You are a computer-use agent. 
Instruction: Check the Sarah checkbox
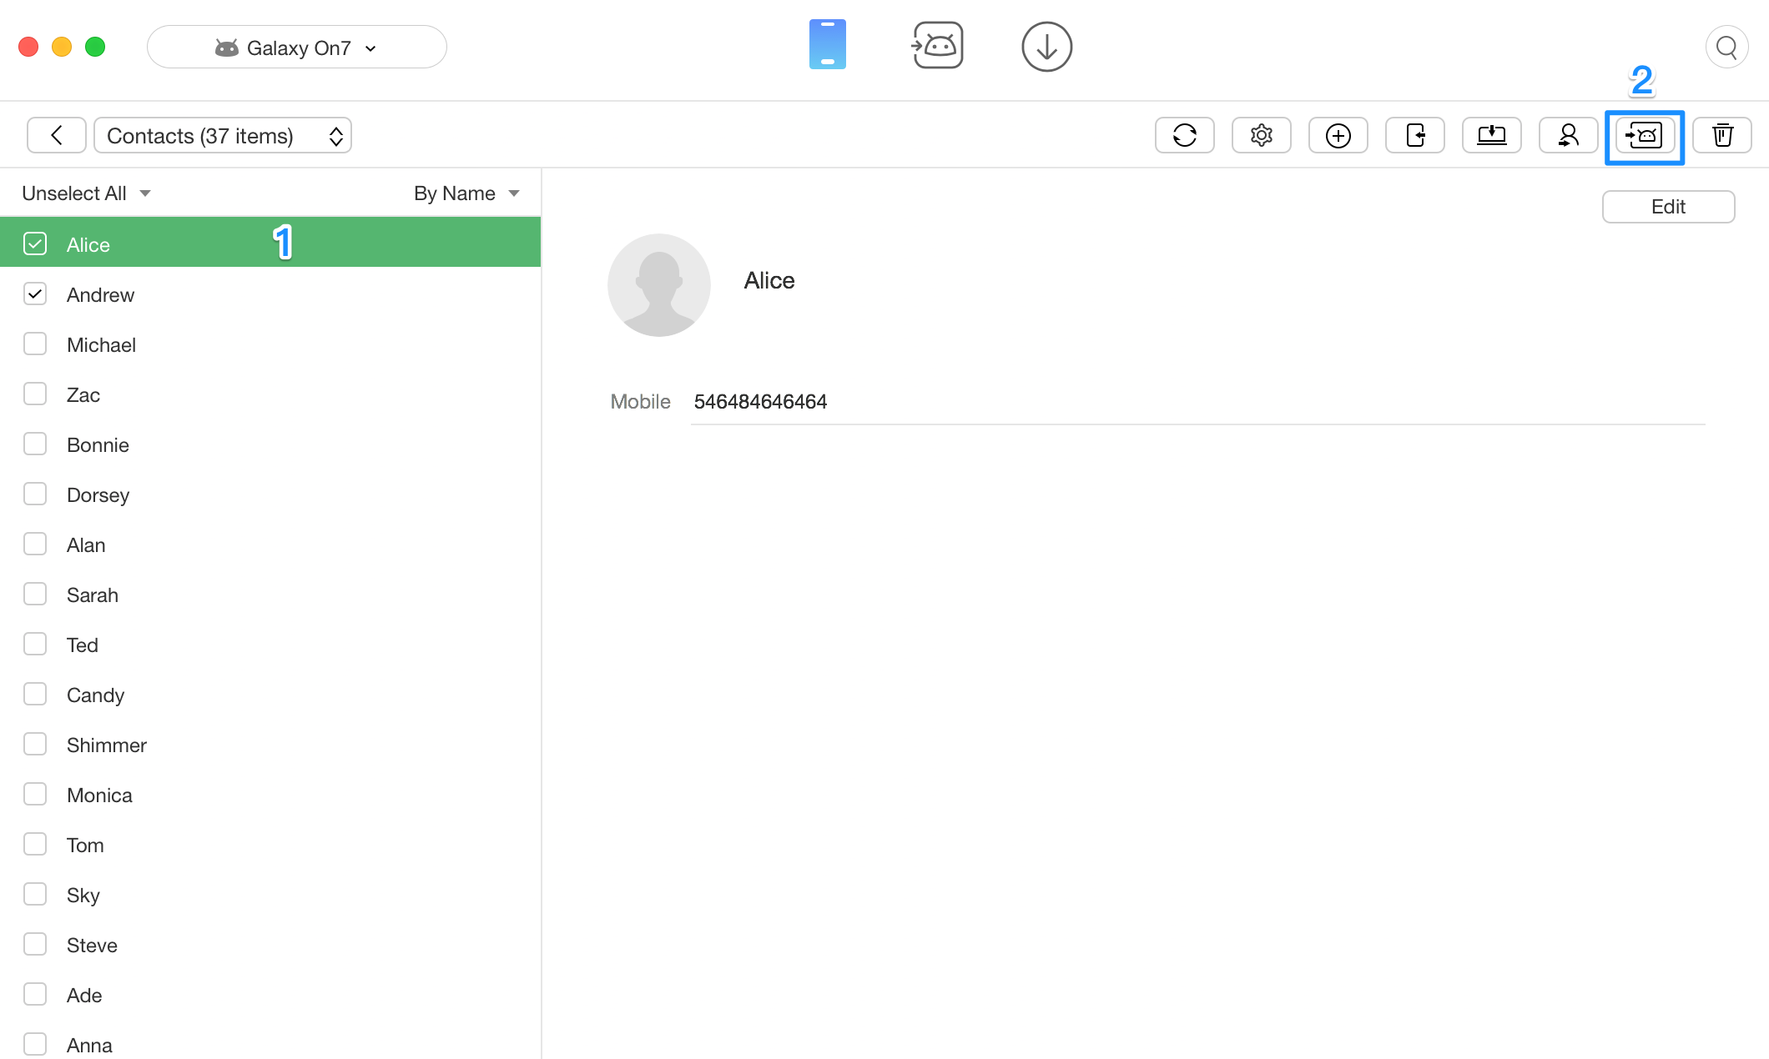point(35,594)
